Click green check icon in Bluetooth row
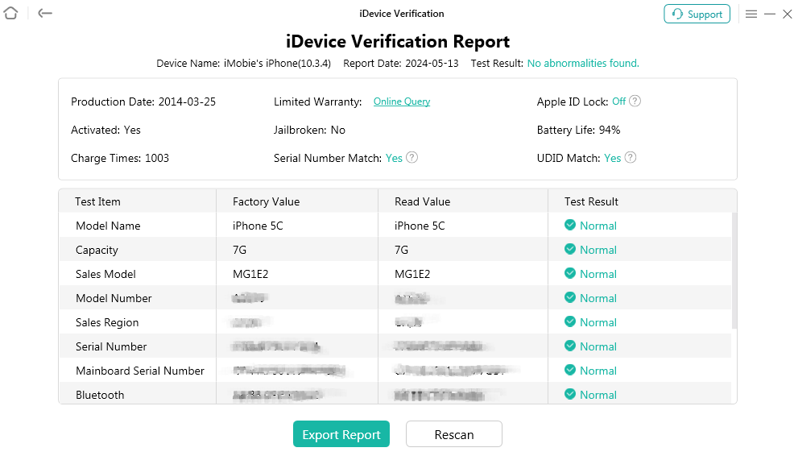 [x=570, y=394]
